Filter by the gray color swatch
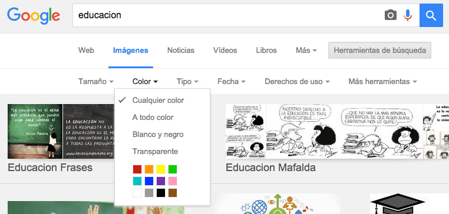 [149, 193]
